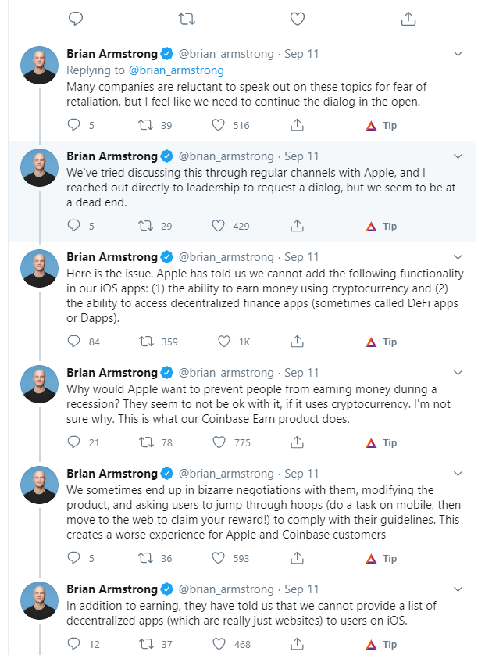Open the Sep 11 timestamp on the 'dead end' tweet
485x655 pixels.
[301, 156]
